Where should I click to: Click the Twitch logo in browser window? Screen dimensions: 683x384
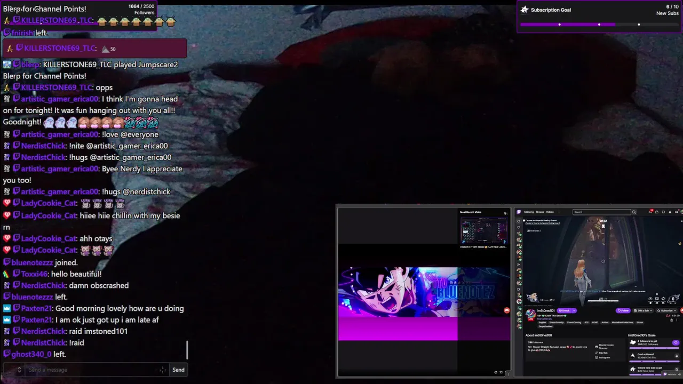pyautogui.click(x=519, y=212)
